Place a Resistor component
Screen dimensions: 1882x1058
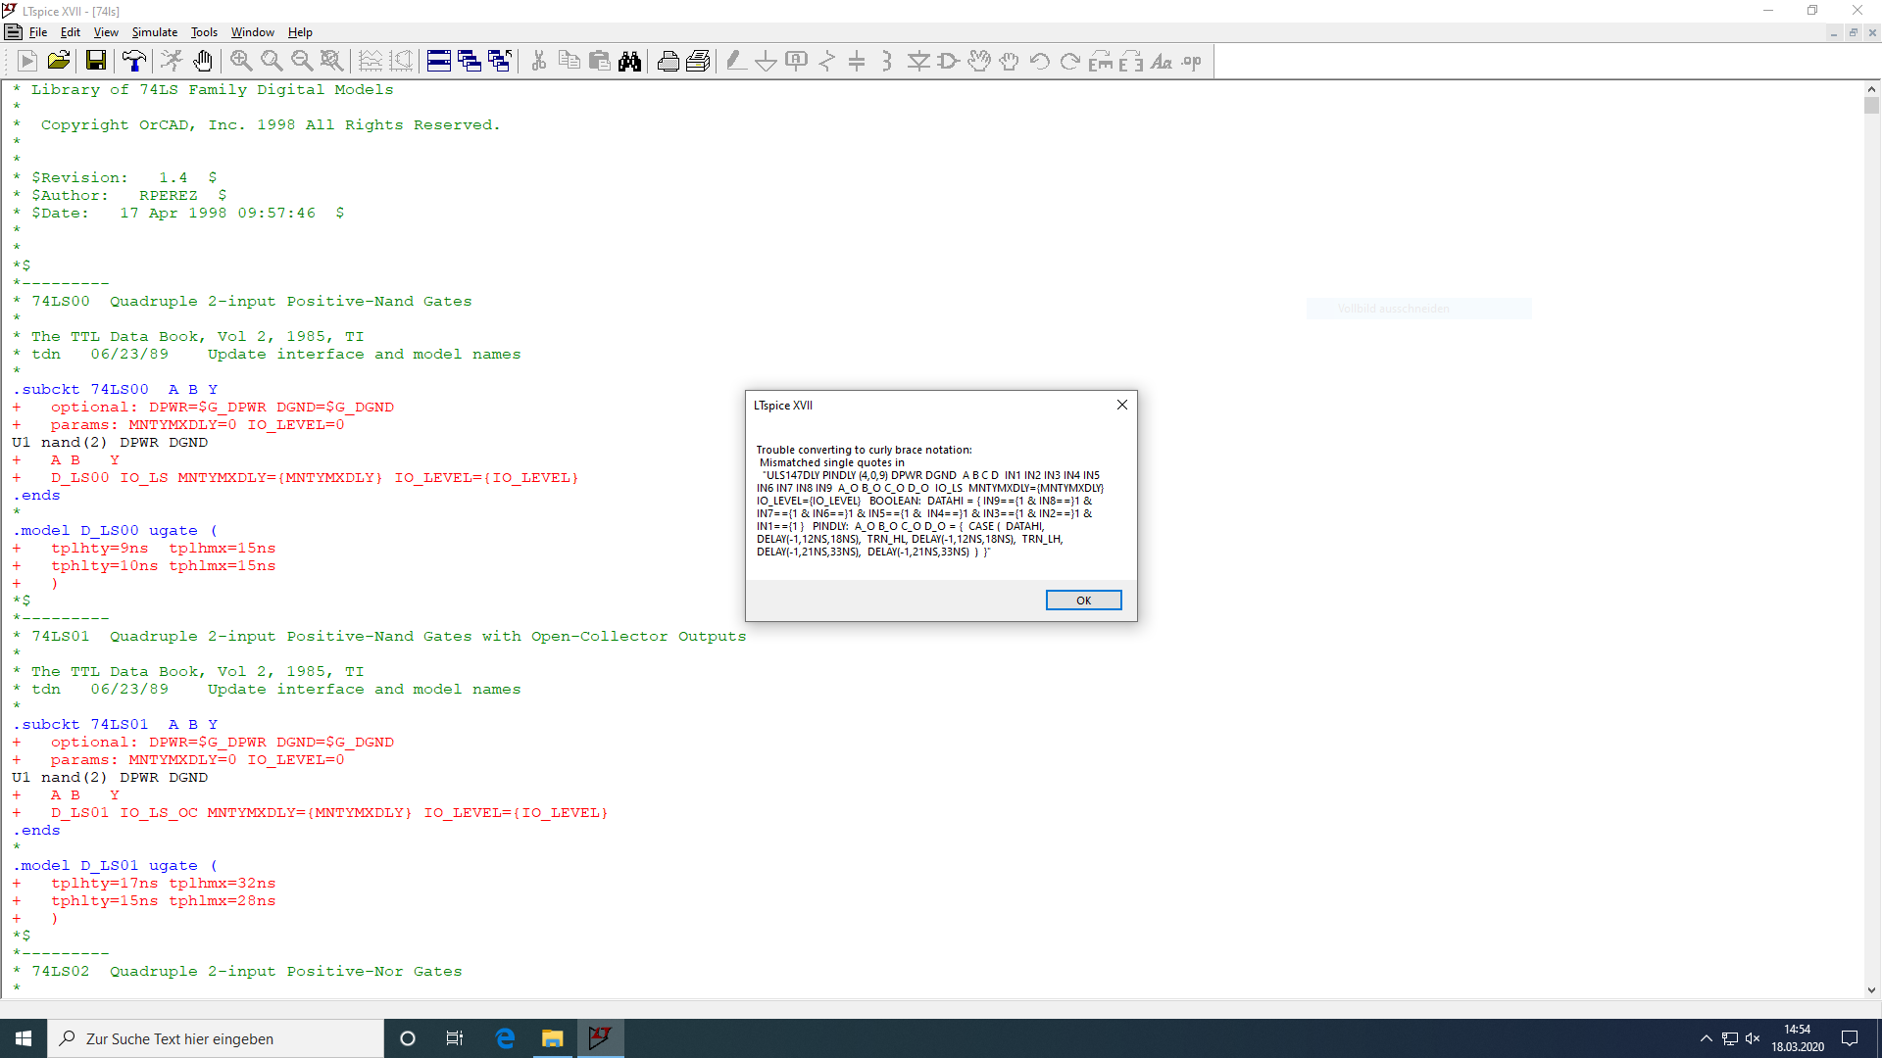pos(827,62)
